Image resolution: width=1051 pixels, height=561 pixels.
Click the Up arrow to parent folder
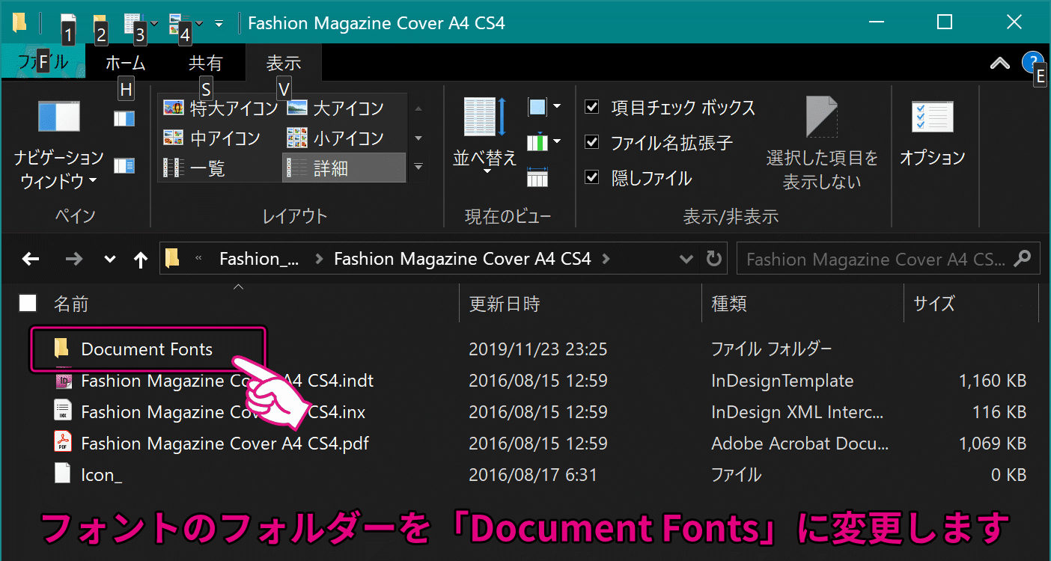tap(140, 260)
